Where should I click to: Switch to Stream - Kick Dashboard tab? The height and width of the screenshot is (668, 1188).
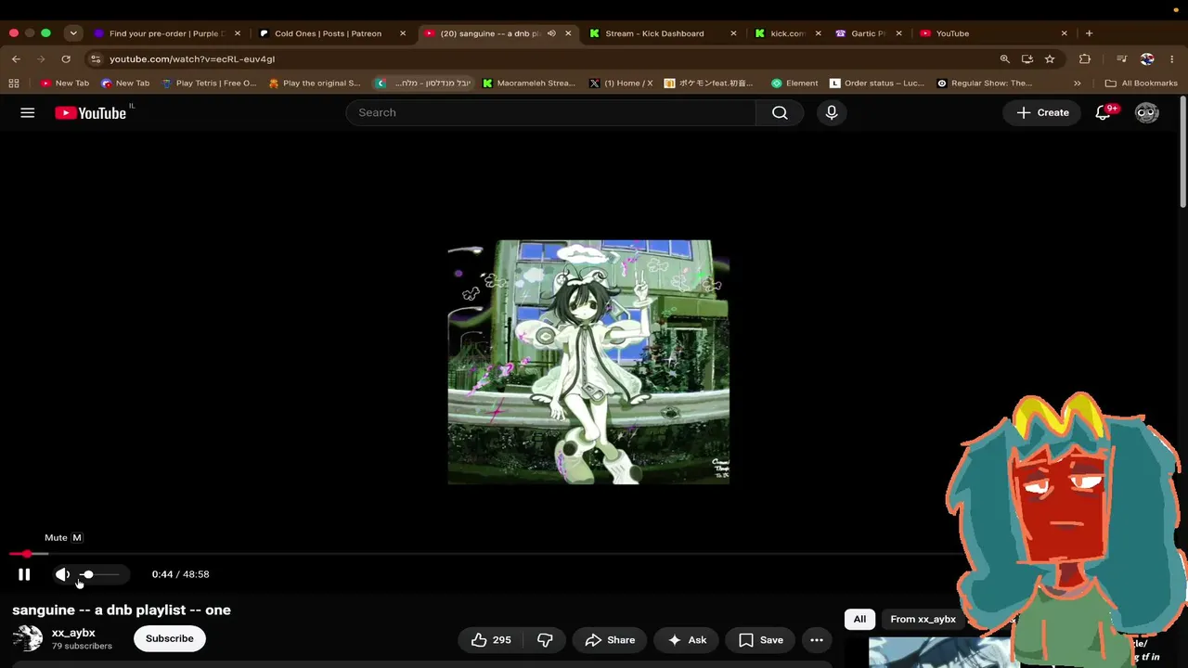654,33
